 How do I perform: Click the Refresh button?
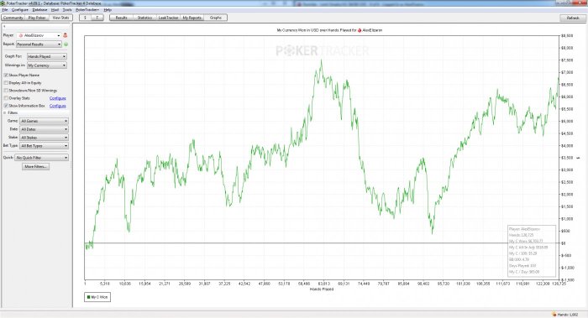click(x=573, y=18)
